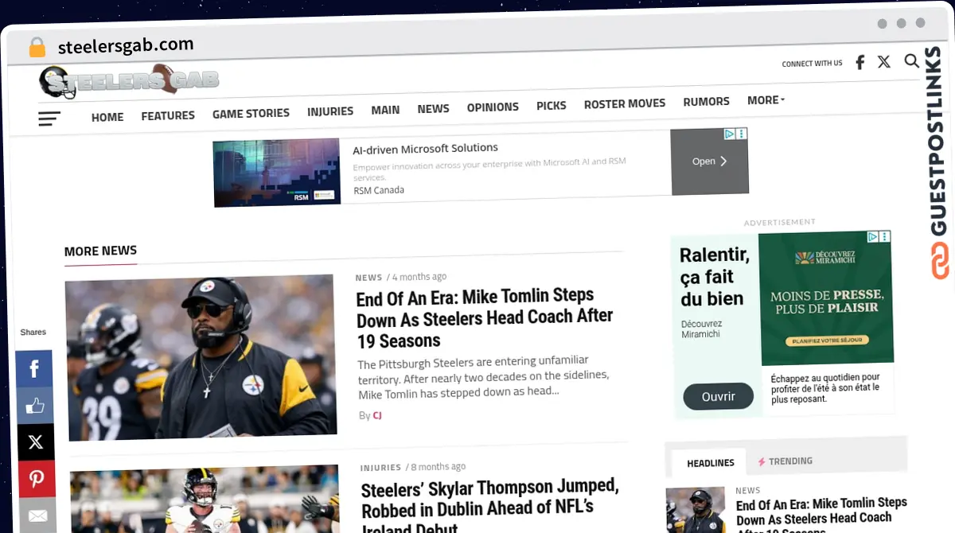Share on Facebook from side share bar
The width and height of the screenshot is (955, 533).
pos(35,369)
